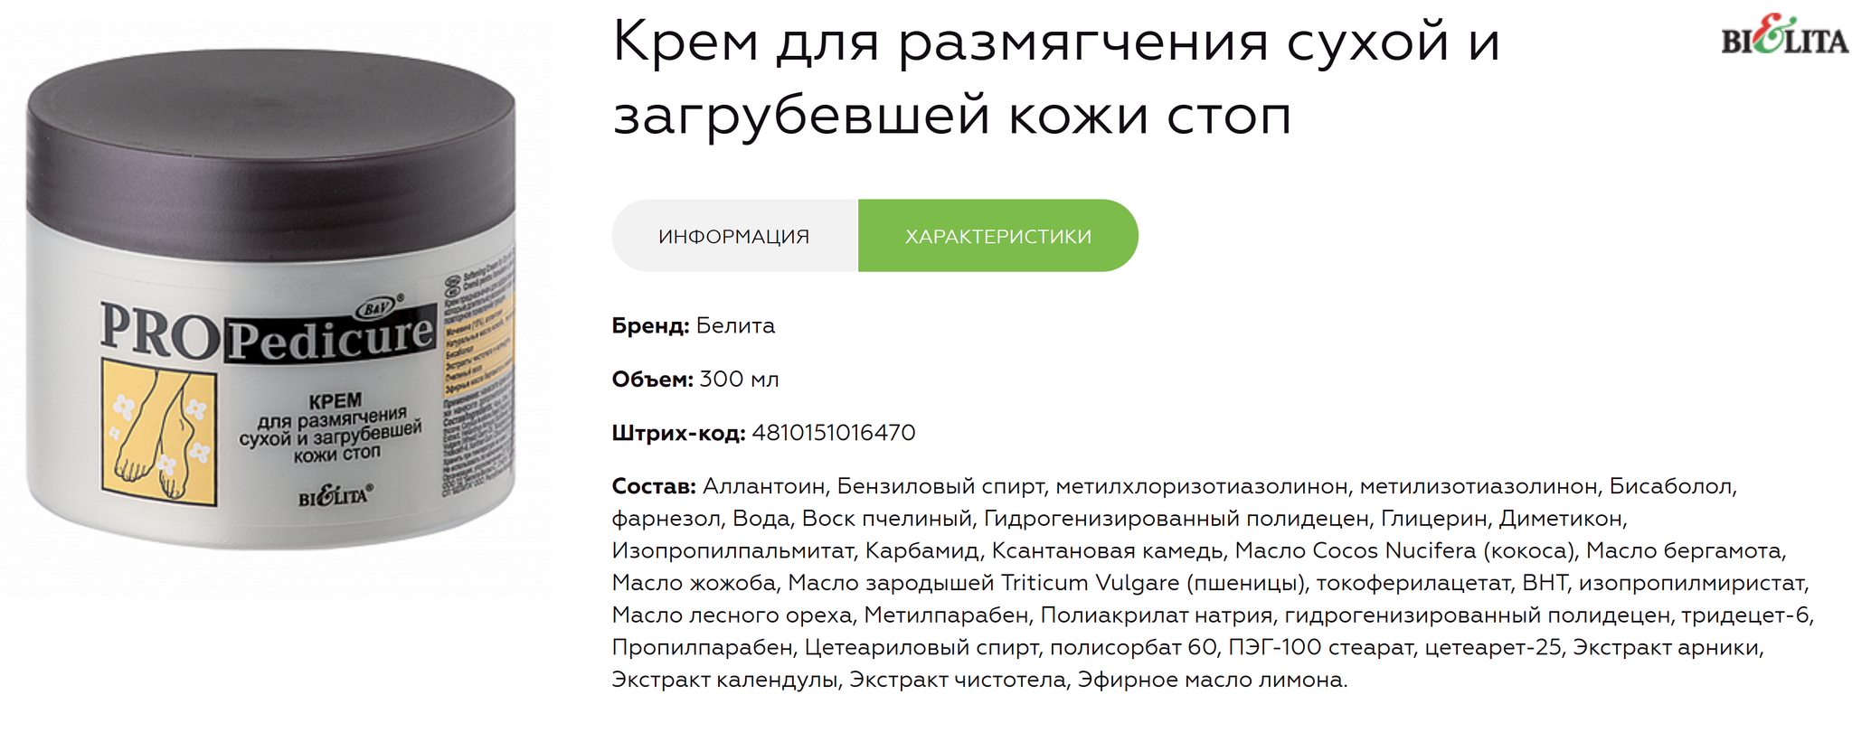Click the PRO Pedicure label on the jar
This screenshot has height=732, width=1852.
pos(267,331)
